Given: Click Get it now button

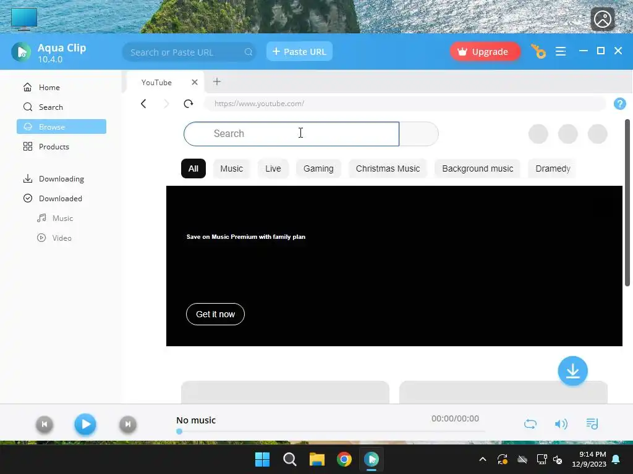Looking at the screenshot, I should coord(215,314).
